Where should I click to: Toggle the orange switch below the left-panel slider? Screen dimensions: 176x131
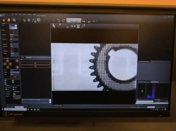point(14,94)
